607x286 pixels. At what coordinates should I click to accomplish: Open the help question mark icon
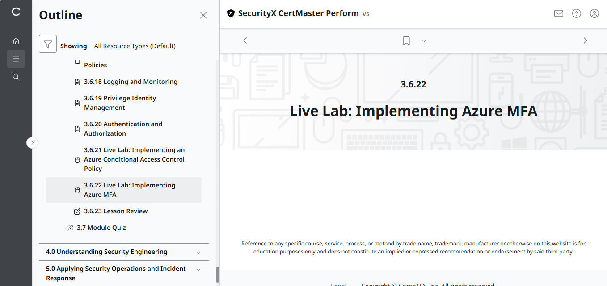pyautogui.click(x=576, y=13)
